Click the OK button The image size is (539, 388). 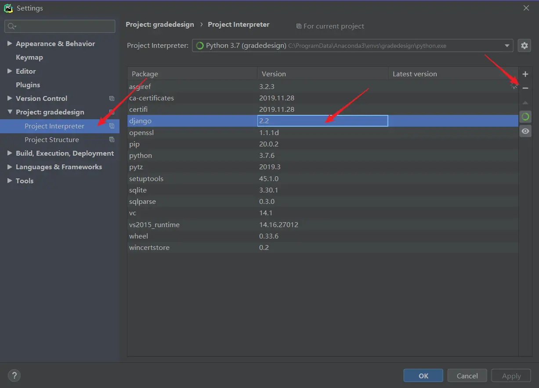click(x=423, y=376)
